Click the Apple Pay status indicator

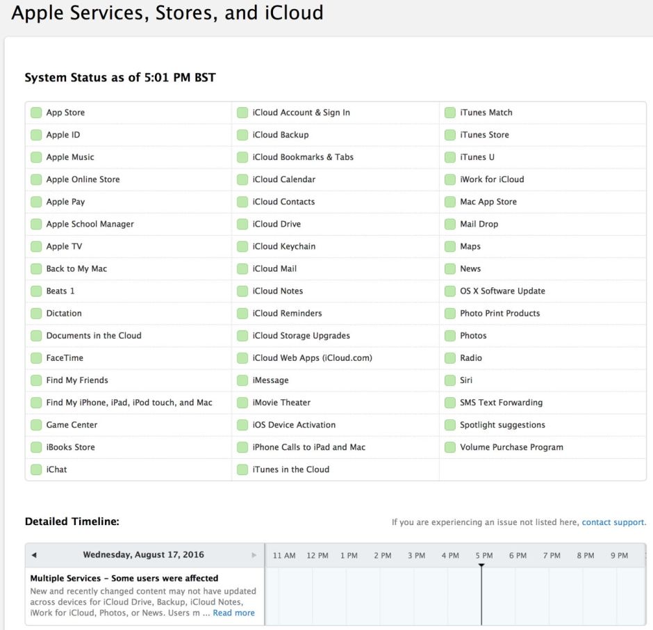tap(35, 202)
